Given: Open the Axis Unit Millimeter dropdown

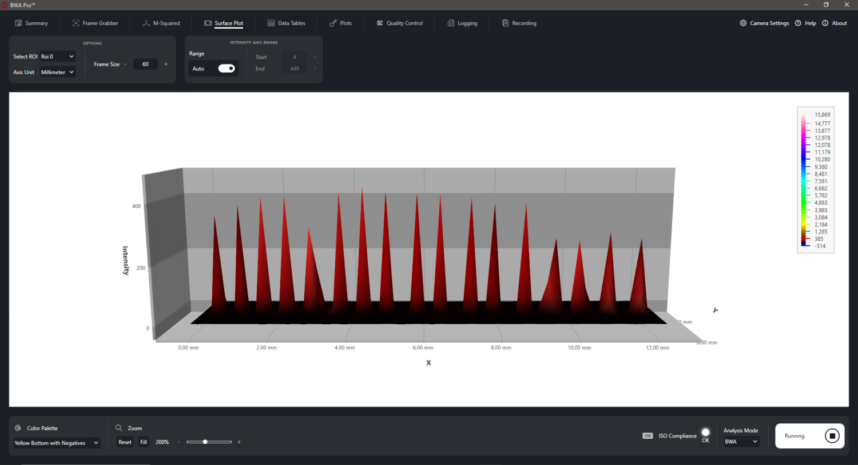Looking at the screenshot, I should coord(57,72).
